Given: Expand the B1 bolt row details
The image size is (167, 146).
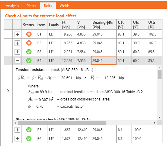Looking at the screenshot, I should pyautogui.click(x=17, y=34).
